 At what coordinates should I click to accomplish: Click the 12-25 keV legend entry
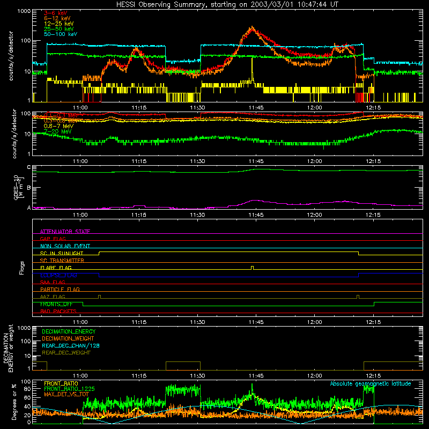click(58, 24)
